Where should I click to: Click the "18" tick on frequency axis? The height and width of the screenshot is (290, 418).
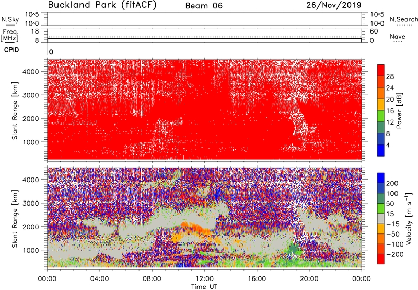[34, 31]
